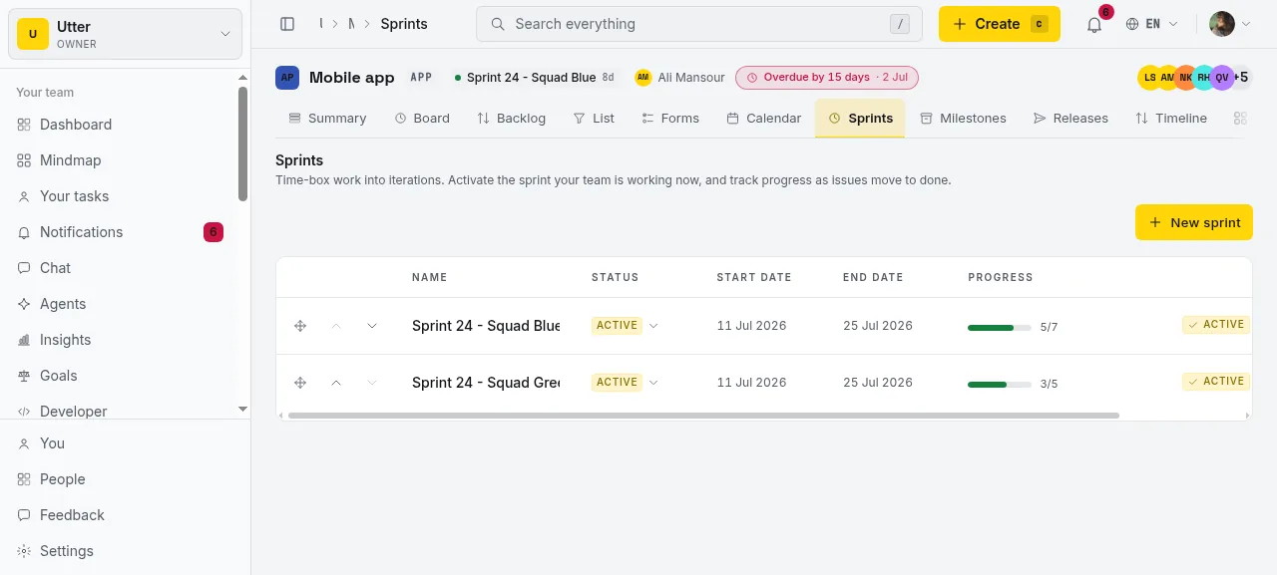The width and height of the screenshot is (1277, 575).
Task: Switch to the Backlog tab
Action: [x=511, y=119]
